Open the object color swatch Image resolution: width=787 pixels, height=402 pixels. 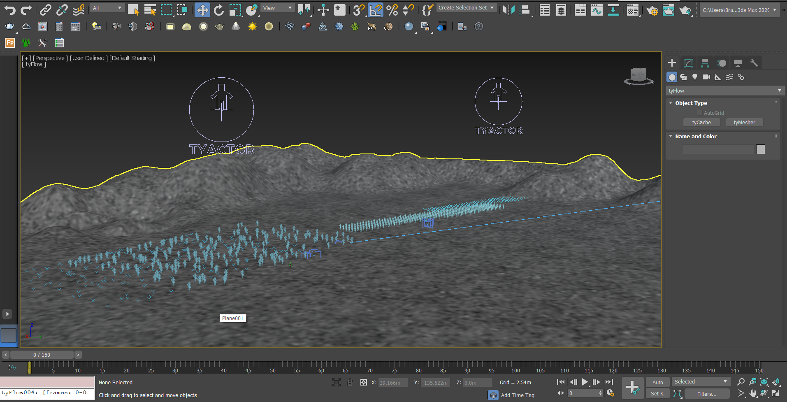pyautogui.click(x=760, y=149)
